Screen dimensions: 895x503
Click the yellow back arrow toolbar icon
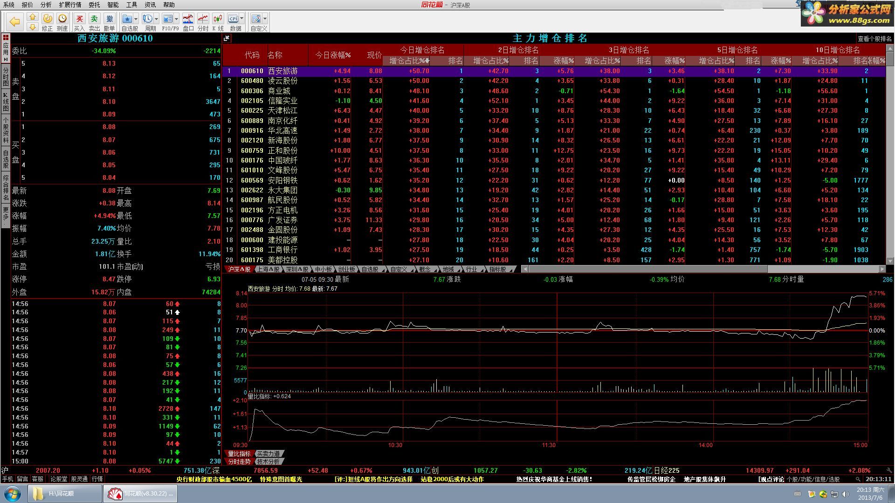(15, 21)
